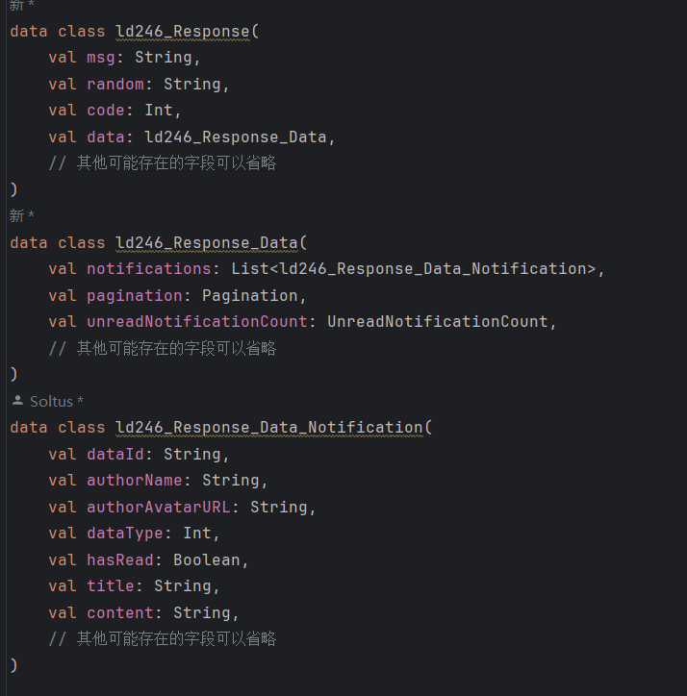Image resolution: width=687 pixels, height=696 pixels.
Task: Click the Boolean type keyword
Action: 207,559
